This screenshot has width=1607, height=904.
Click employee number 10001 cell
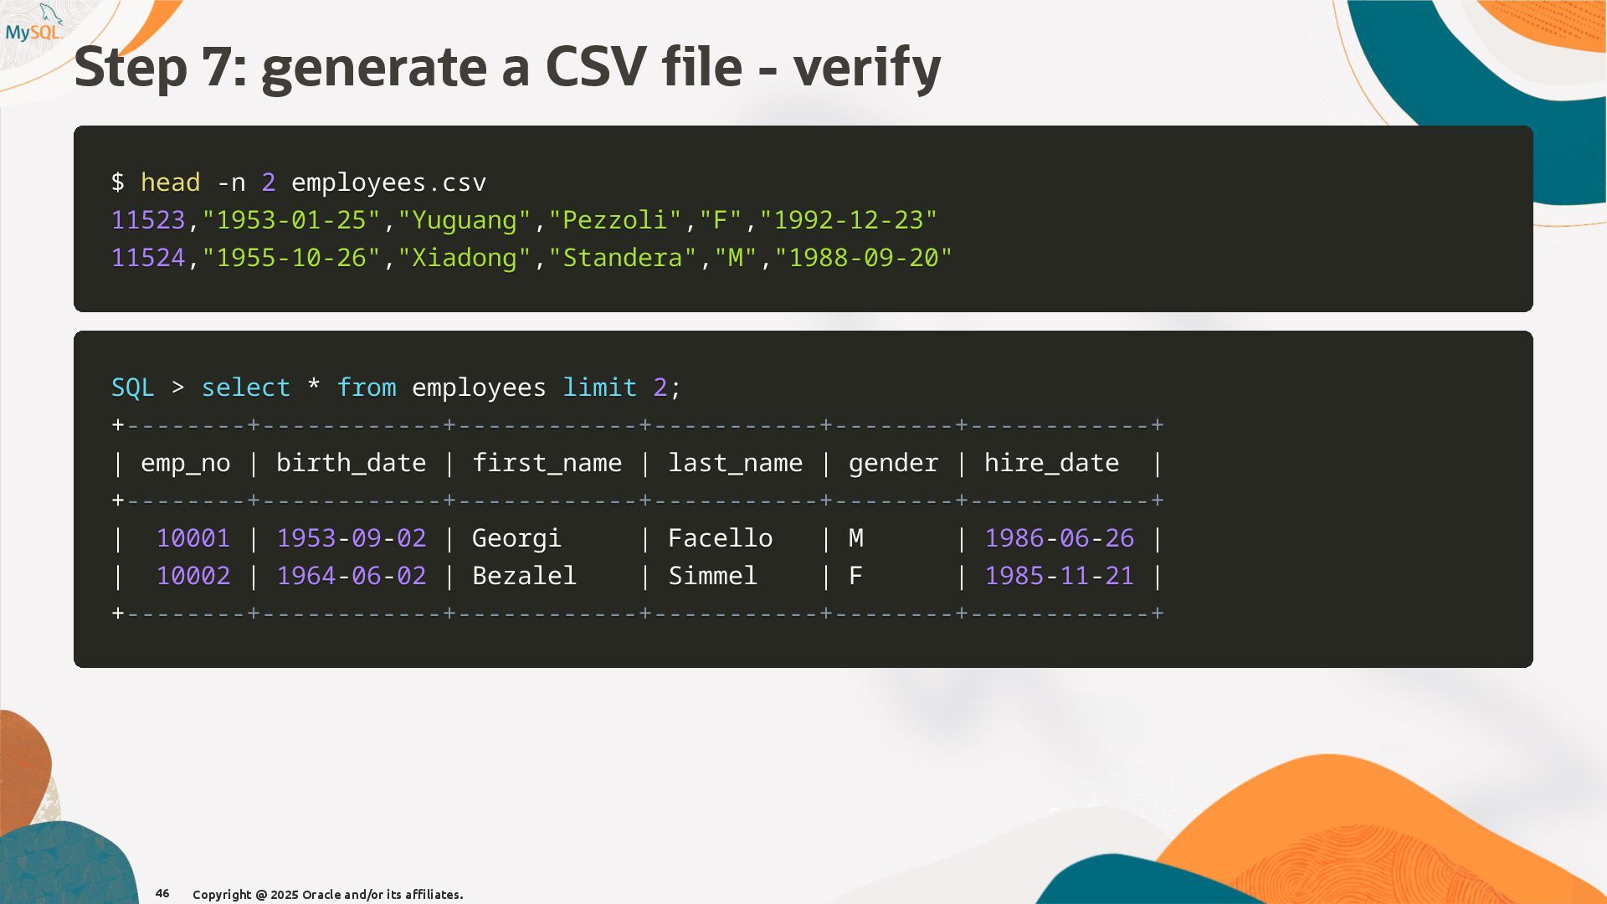tap(193, 538)
